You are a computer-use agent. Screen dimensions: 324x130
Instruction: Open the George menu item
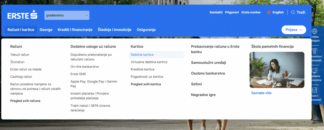click(x=46, y=30)
